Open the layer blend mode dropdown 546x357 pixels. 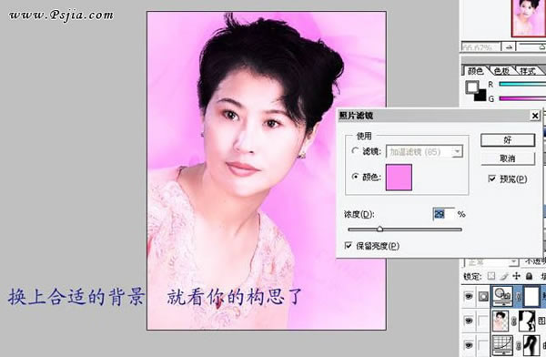[491, 261]
